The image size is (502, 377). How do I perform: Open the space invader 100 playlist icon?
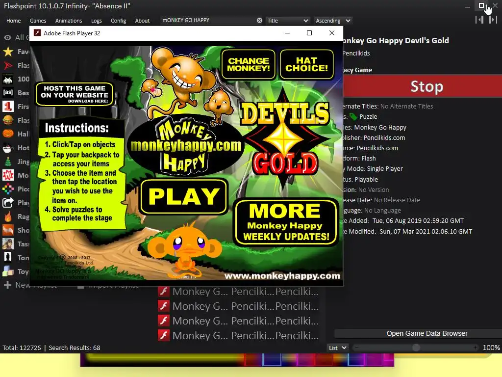pyautogui.click(x=8, y=79)
